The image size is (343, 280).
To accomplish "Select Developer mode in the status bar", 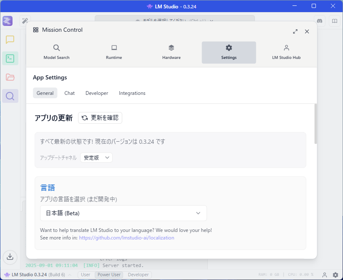I will 138,275.
